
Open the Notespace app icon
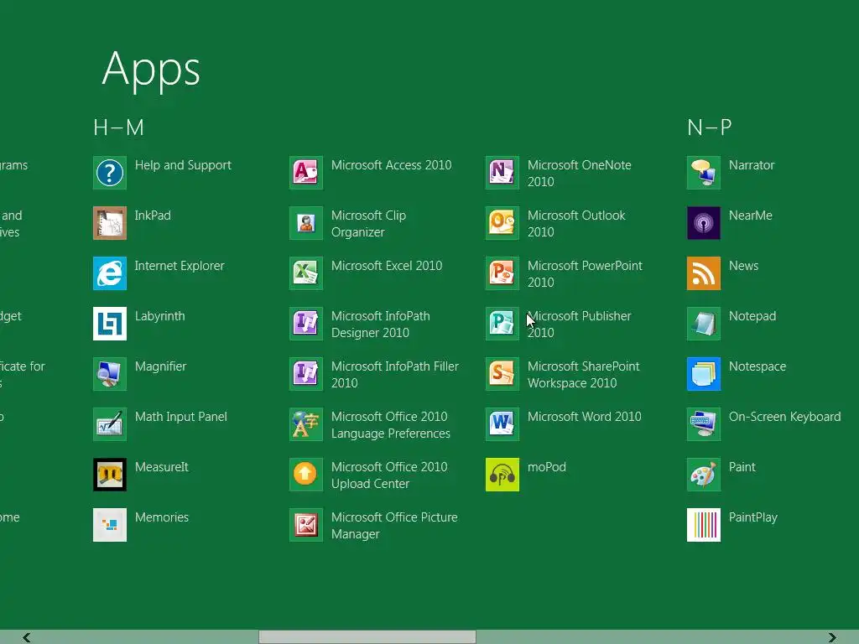(x=704, y=374)
